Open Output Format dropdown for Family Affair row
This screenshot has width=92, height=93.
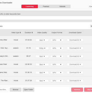point(57,40)
